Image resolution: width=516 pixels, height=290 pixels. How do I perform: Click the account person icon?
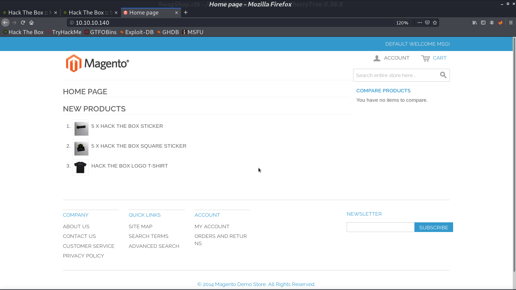tap(377, 58)
